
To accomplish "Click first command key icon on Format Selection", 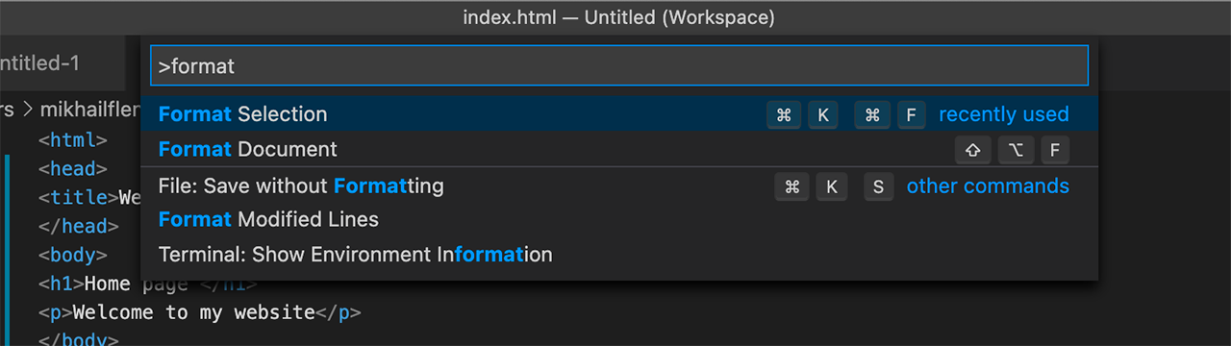I will (x=784, y=115).
